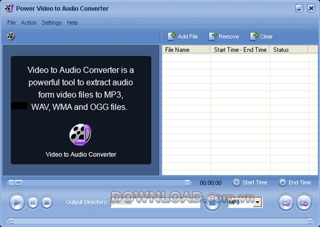Open the File menu
The image size is (320, 227).
click(11, 23)
